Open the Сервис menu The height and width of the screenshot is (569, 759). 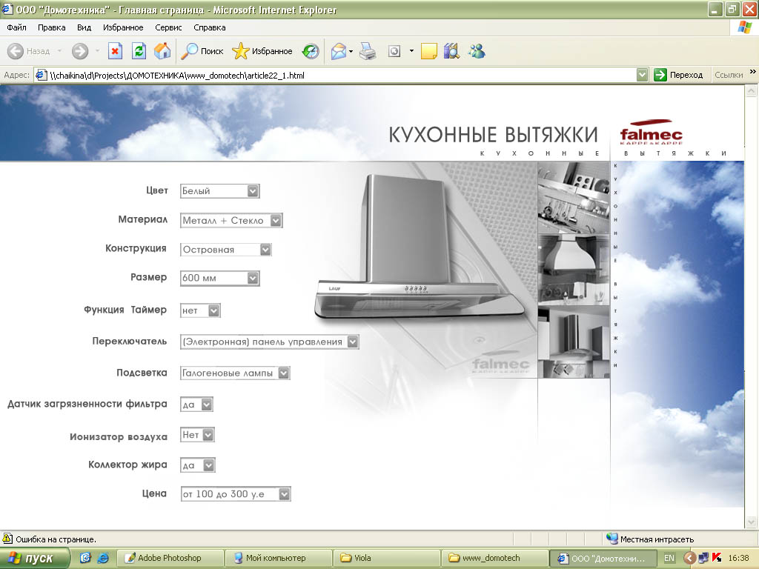coord(168,27)
